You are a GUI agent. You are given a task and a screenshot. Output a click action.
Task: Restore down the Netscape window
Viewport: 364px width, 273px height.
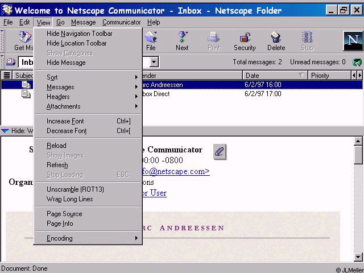[x=344, y=10]
